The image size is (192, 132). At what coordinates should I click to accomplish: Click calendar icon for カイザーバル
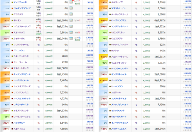tap(70, 39)
